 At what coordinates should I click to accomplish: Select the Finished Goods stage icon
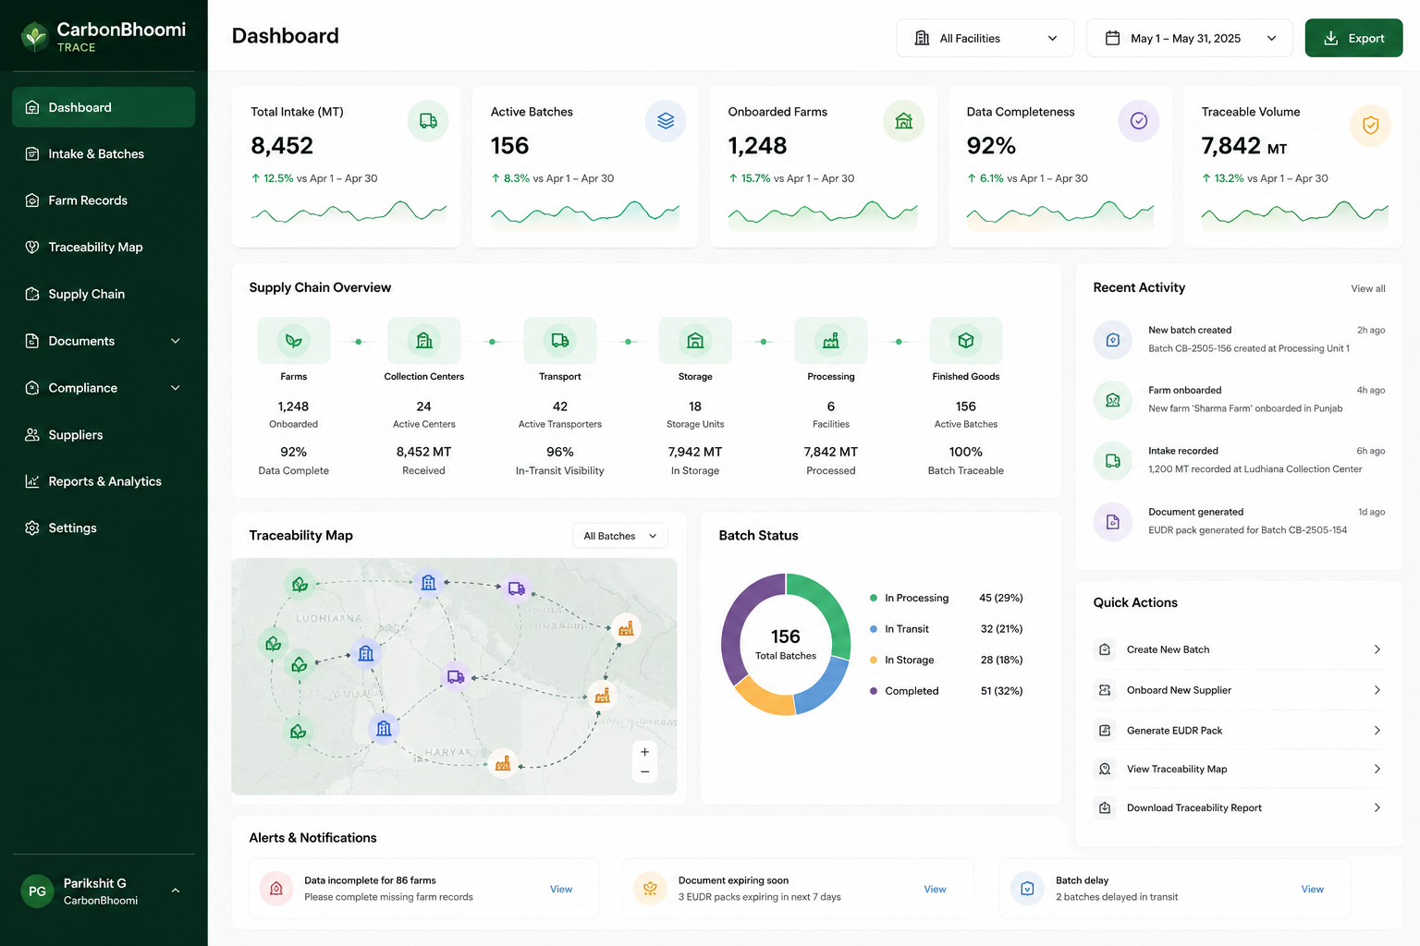click(x=966, y=341)
